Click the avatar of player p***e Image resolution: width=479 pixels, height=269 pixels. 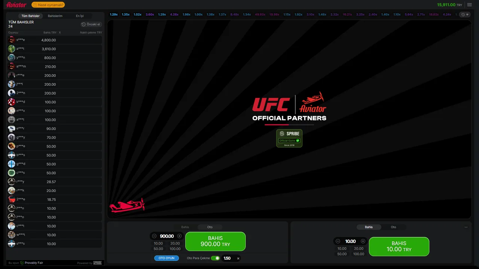(12, 146)
